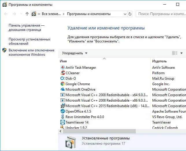Screen dimensions: 186x151
Task: Open Просмотр установленных обновлений link
Action: tap(29, 41)
